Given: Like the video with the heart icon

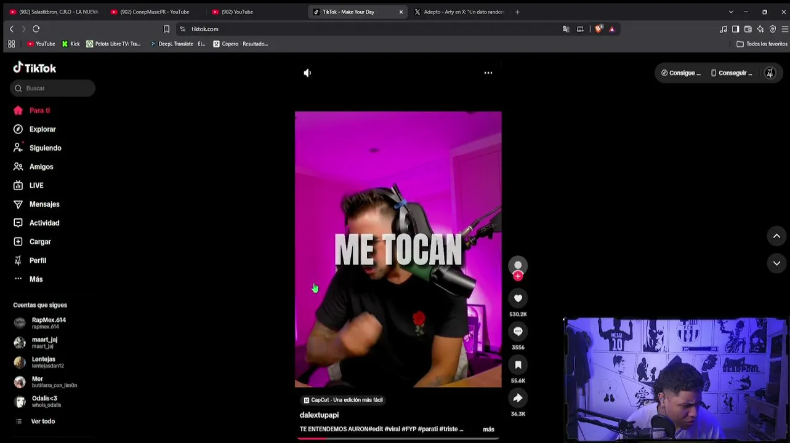Looking at the screenshot, I should click(518, 298).
